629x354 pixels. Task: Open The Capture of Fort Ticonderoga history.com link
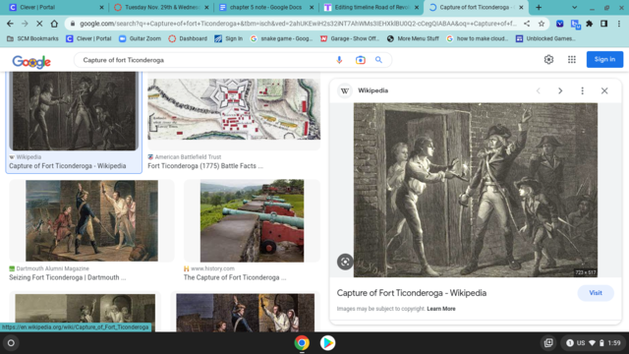click(235, 277)
